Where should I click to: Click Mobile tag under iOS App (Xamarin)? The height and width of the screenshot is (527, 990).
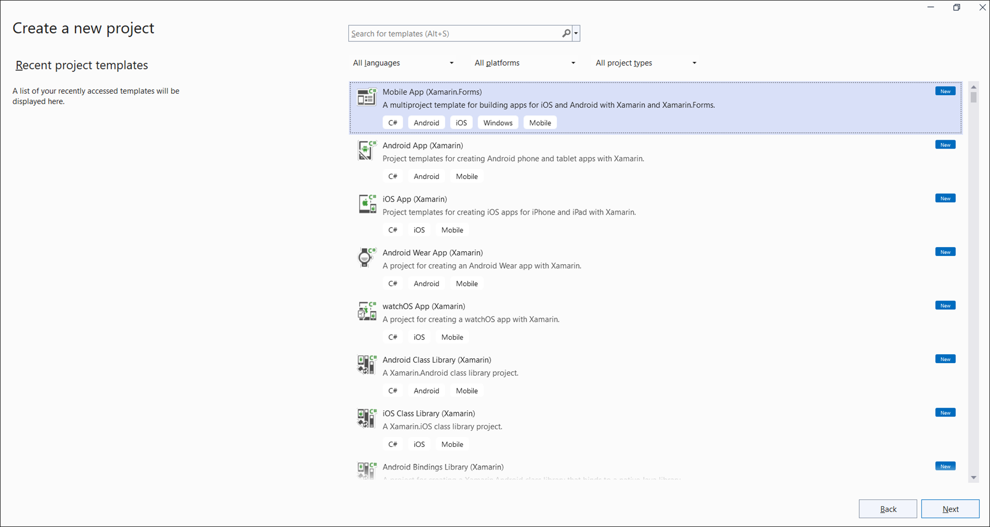click(x=452, y=230)
